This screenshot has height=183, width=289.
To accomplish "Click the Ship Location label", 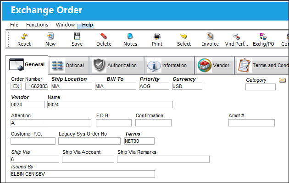I will point(69,79).
